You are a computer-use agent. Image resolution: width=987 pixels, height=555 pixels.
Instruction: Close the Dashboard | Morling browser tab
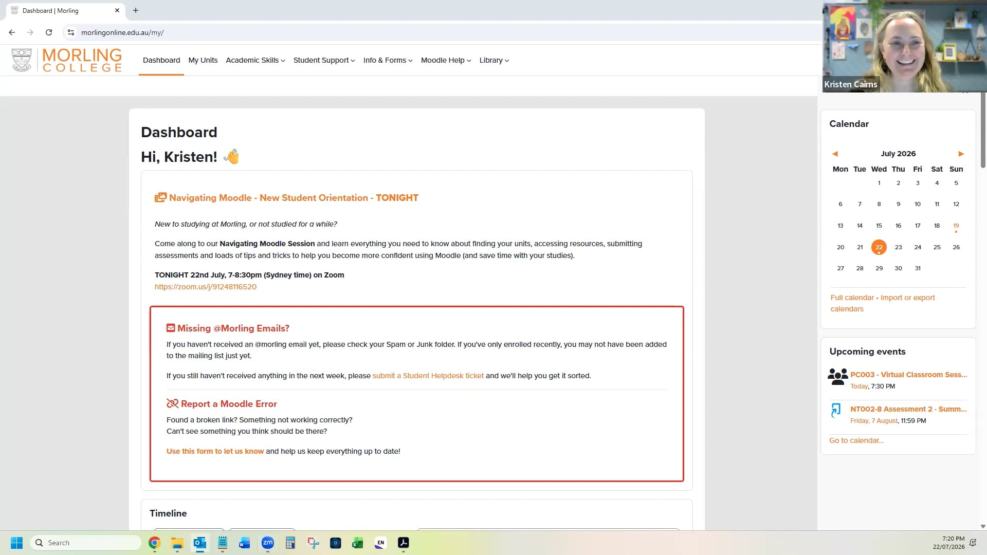[x=117, y=10]
